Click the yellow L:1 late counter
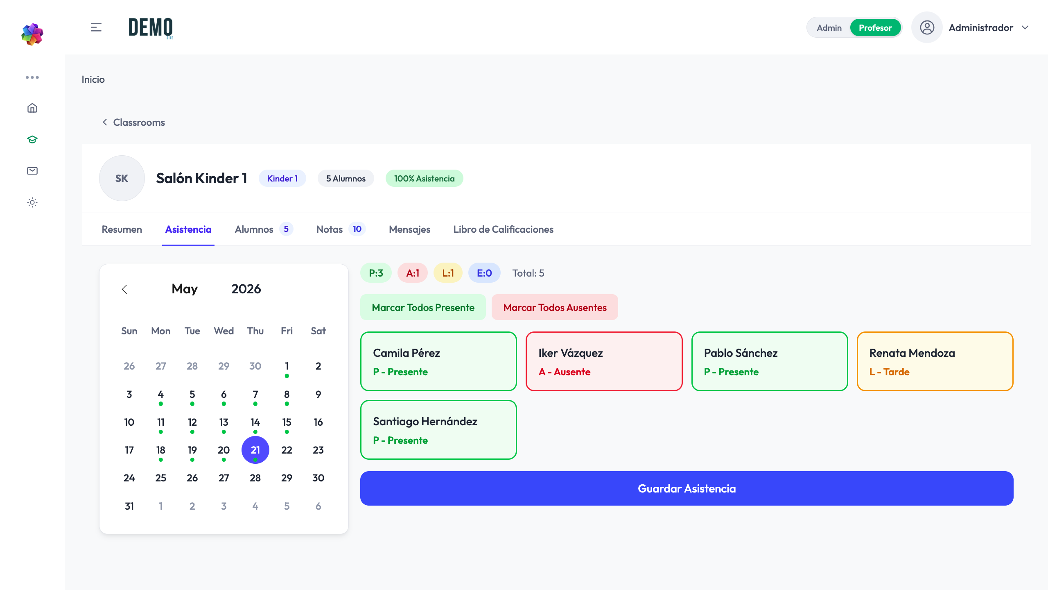This screenshot has height=590, width=1048. click(448, 273)
